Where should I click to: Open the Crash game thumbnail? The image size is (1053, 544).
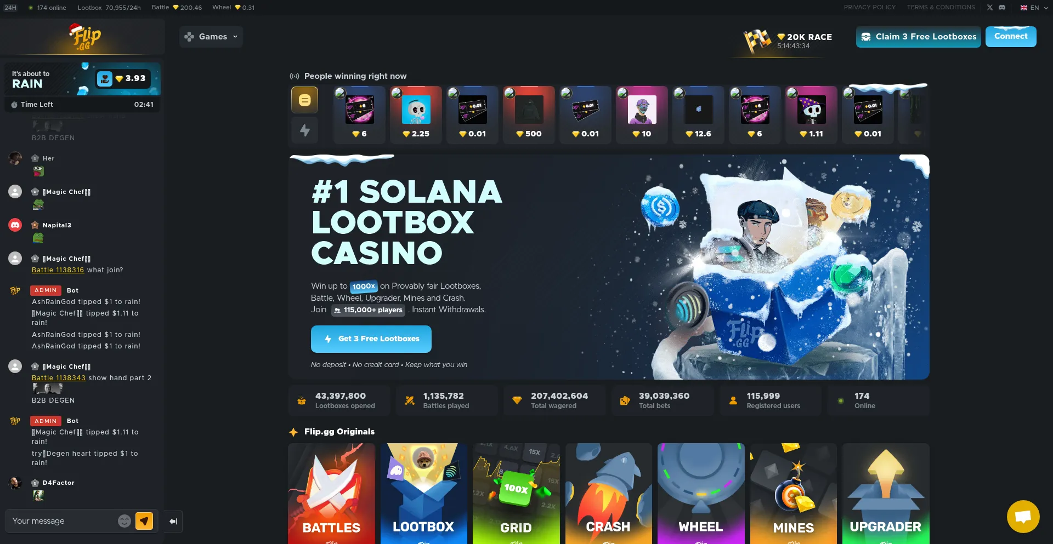click(609, 494)
